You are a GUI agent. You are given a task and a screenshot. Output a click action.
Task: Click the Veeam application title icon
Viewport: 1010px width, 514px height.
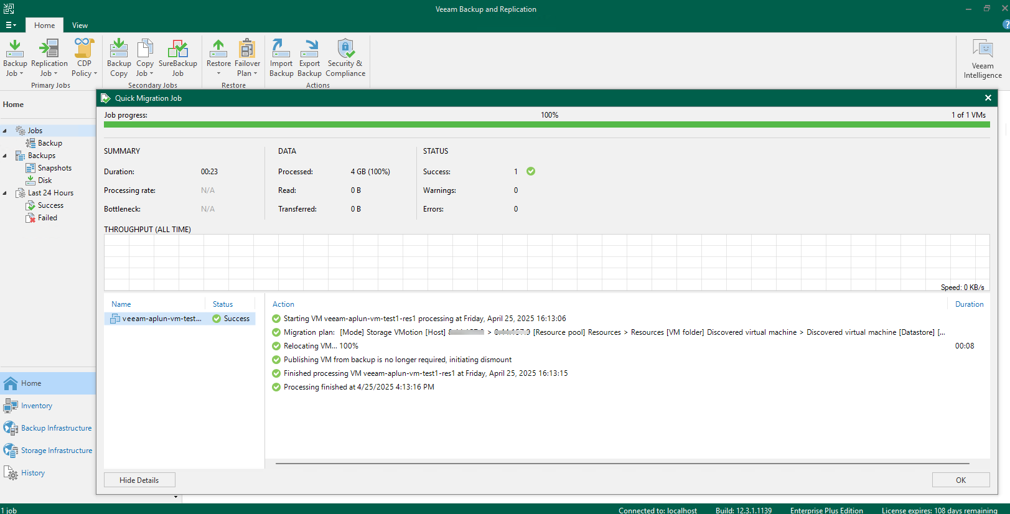click(9, 9)
